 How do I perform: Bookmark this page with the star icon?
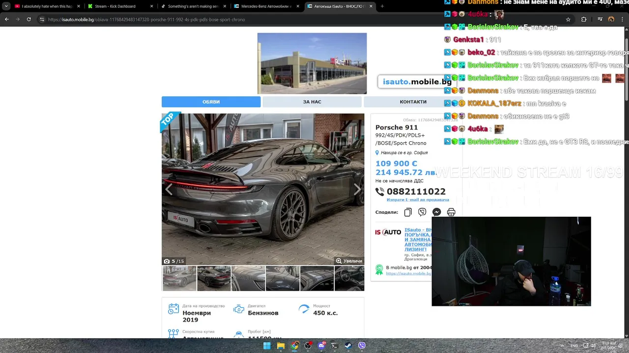tap(568, 20)
